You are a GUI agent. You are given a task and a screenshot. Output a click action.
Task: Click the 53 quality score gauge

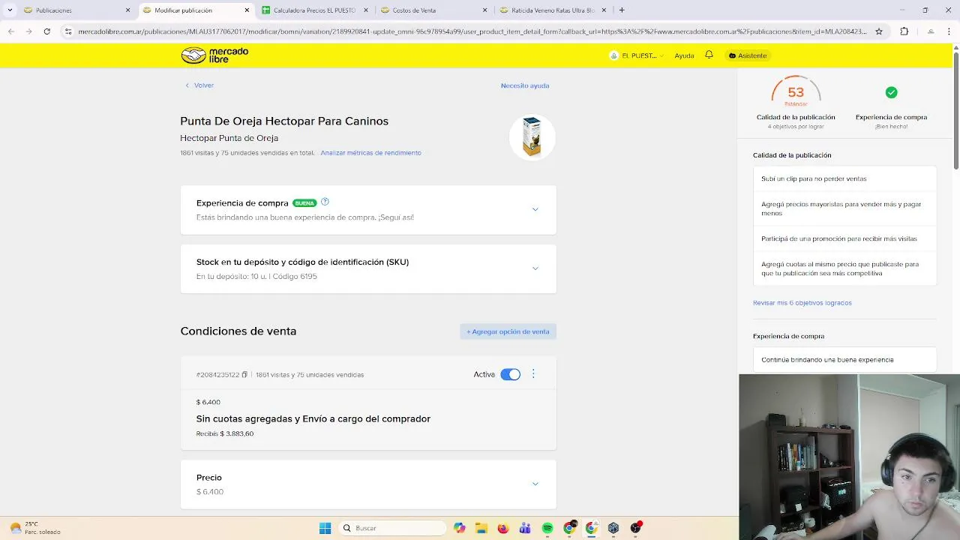[x=796, y=92]
